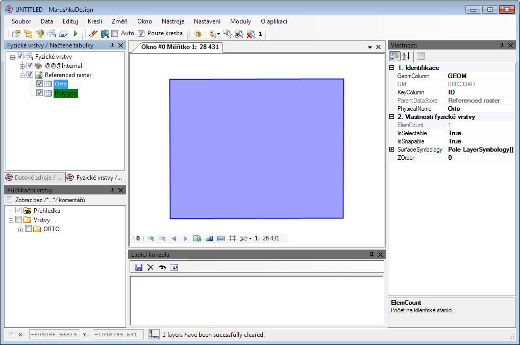Image resolution: width=520 pixels, height=345 pixels.
Task: Click the X coordinate input field
Action: pos(55,334)
